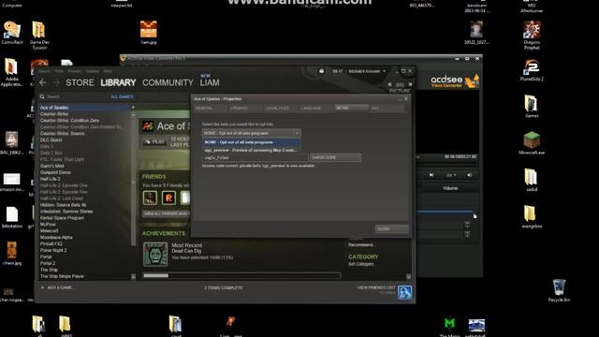Click the PLAY button for Ace of Spades
Image resolution: width=599 pixels, height=337 pixels.
tap(153, 141)
